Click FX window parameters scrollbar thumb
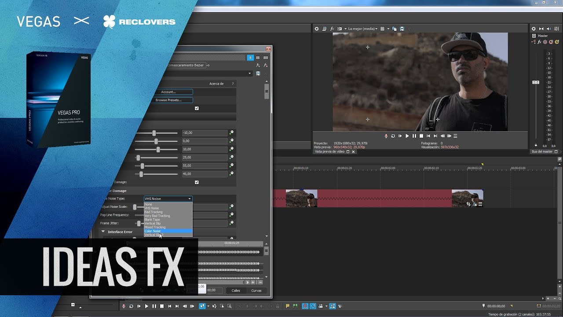This screenshot has height=317, width=563. point(266,92)
